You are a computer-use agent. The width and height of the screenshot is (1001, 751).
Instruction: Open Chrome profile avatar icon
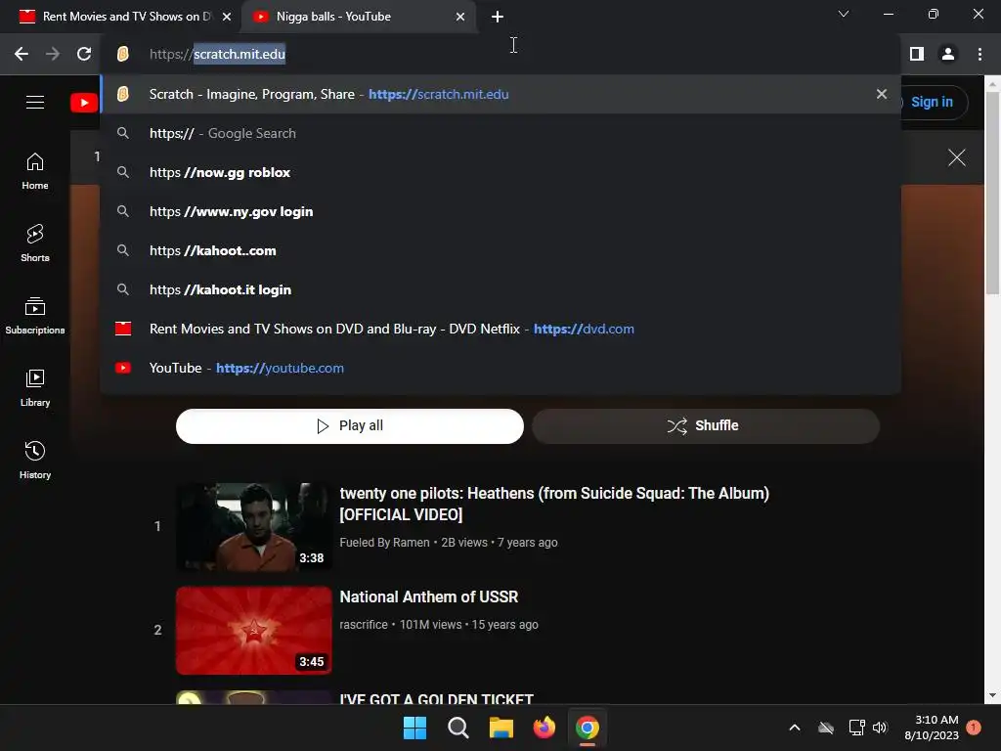coord(948,54)
